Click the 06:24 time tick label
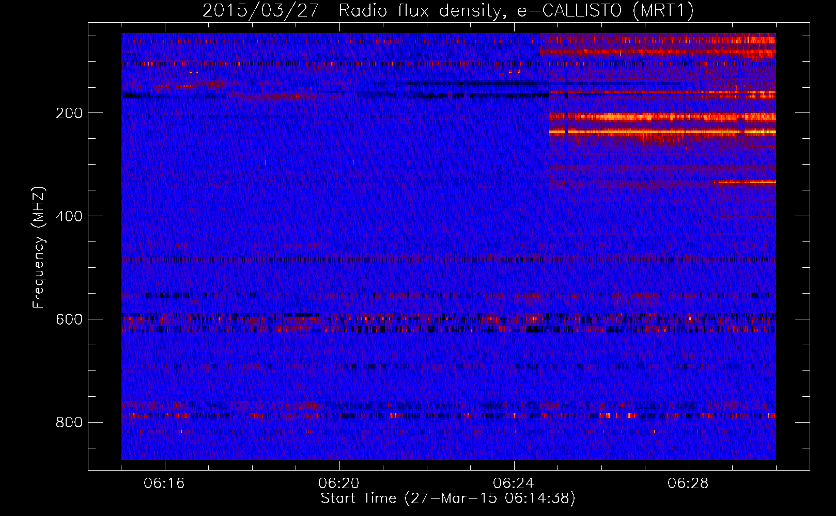This screenshot has height=516, width=836. click(x=514, y=483)
